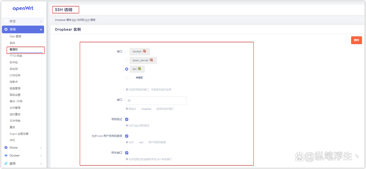
Task: Click the lan: interface label
Action: 135,69
